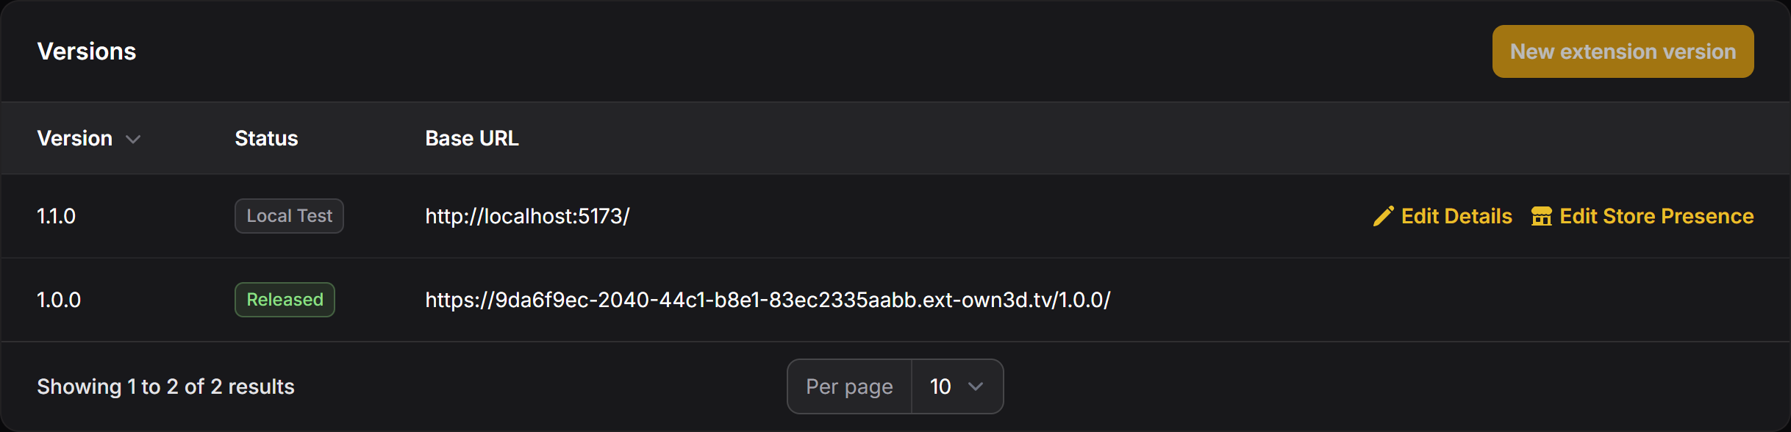Create a new extension version
Screen dimensions: 1791x432
click(1623, 51)
